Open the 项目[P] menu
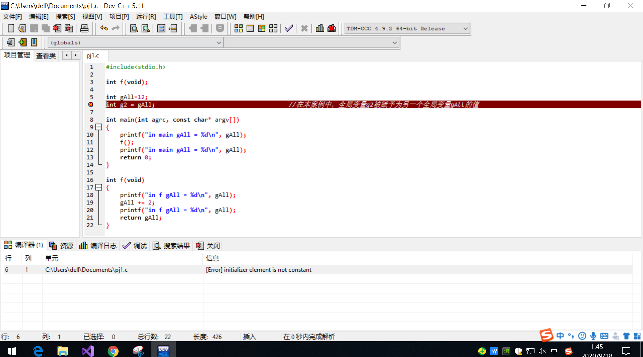The image size is (643, 357). tap(119, 16)
